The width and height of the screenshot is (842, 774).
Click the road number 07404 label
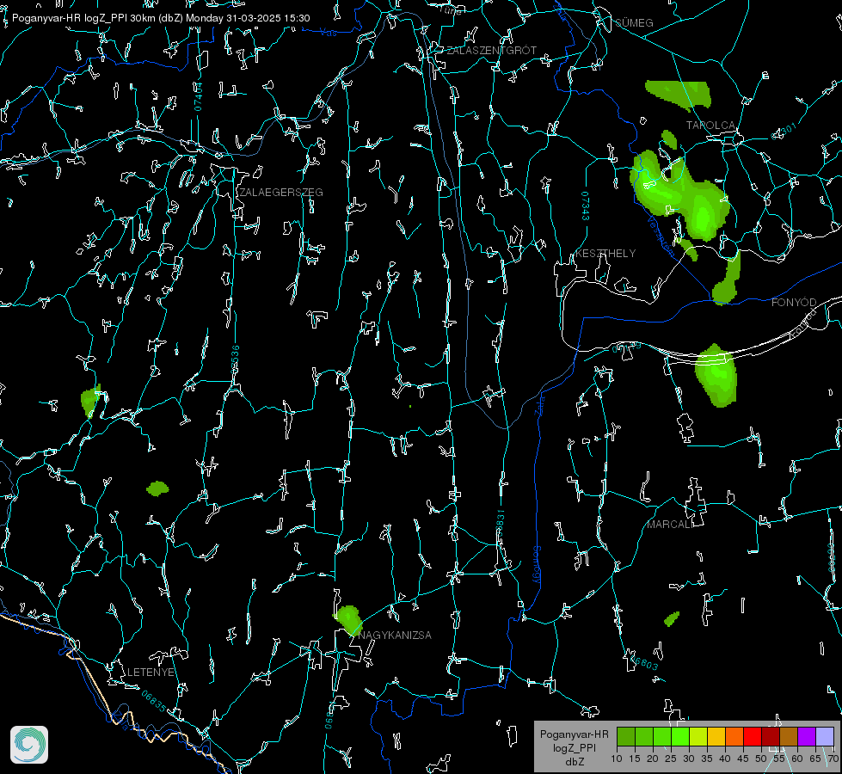[x=198, y=96]
